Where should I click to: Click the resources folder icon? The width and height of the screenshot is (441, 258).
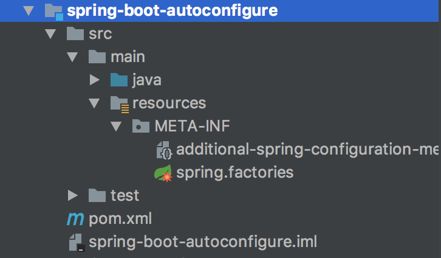click(120, 104)
